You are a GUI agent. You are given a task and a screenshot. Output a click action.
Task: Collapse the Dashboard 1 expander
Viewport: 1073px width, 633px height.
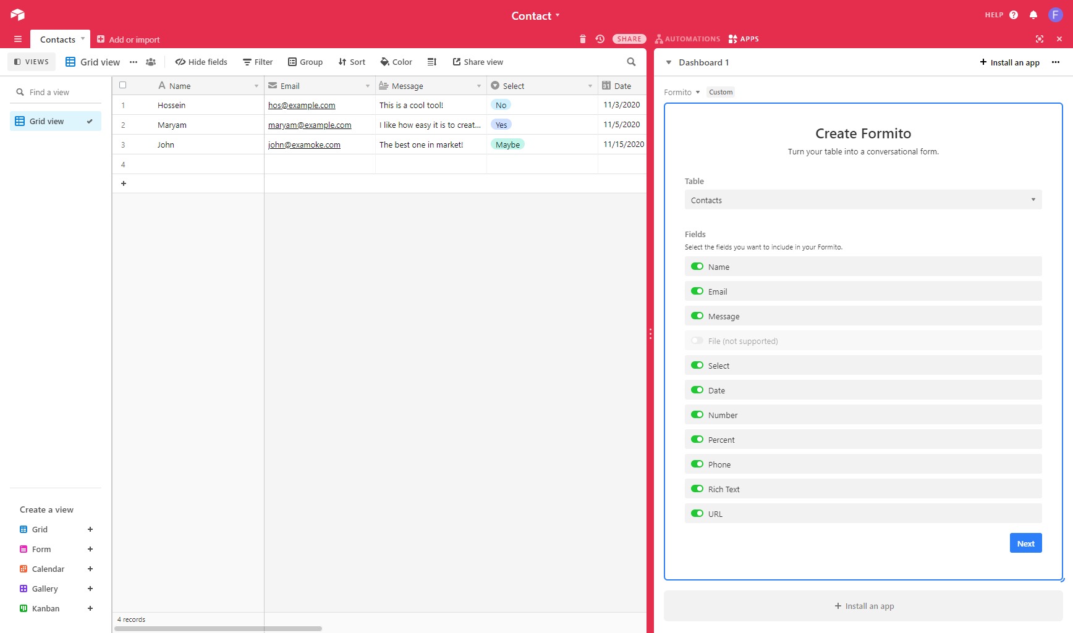tap(669, 62)
